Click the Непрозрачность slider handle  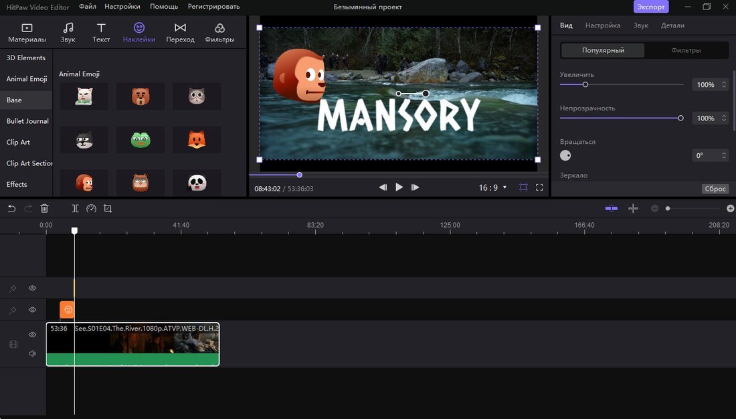680,118
